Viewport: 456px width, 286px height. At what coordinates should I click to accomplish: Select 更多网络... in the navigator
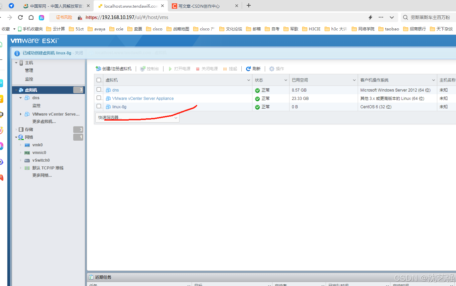tap(42, 175)
